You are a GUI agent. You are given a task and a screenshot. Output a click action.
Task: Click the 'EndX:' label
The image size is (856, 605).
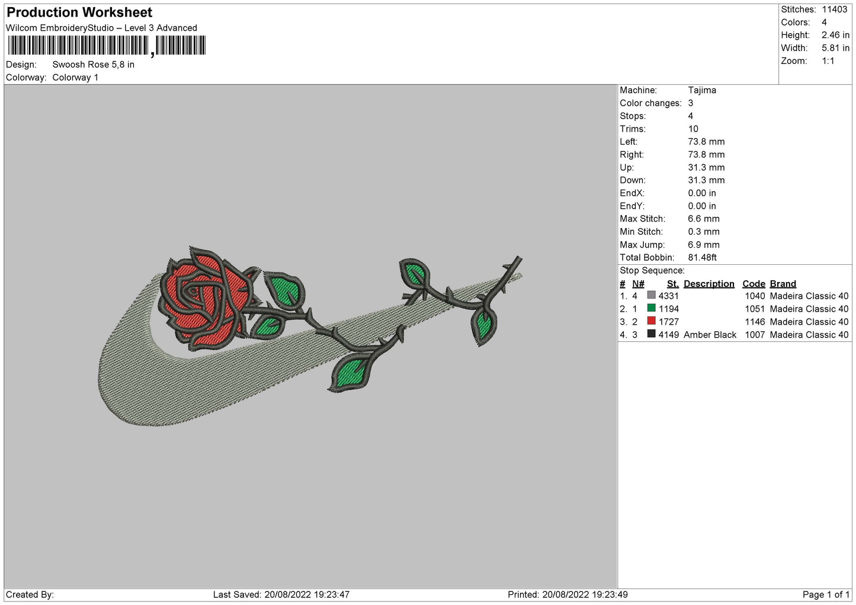pyautogui.click(x=631, y=193)
